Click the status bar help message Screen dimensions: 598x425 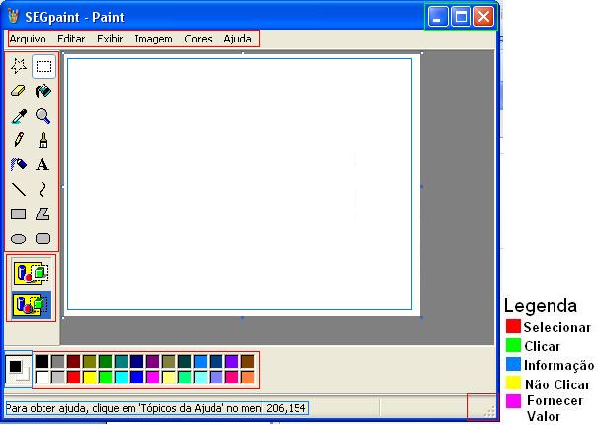133,408
